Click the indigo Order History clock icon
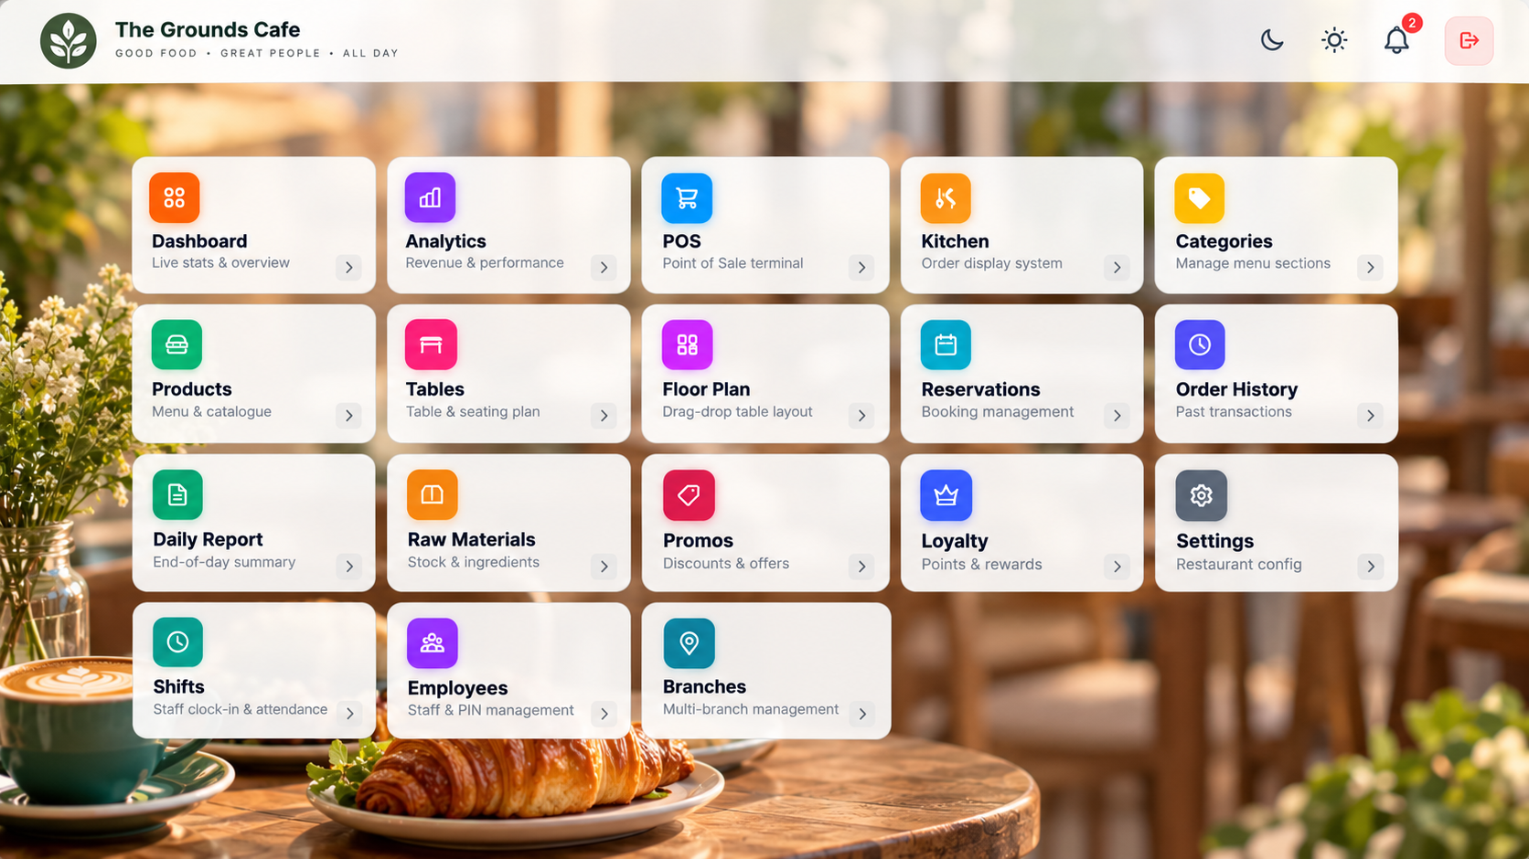 (x=1200, y=345)
